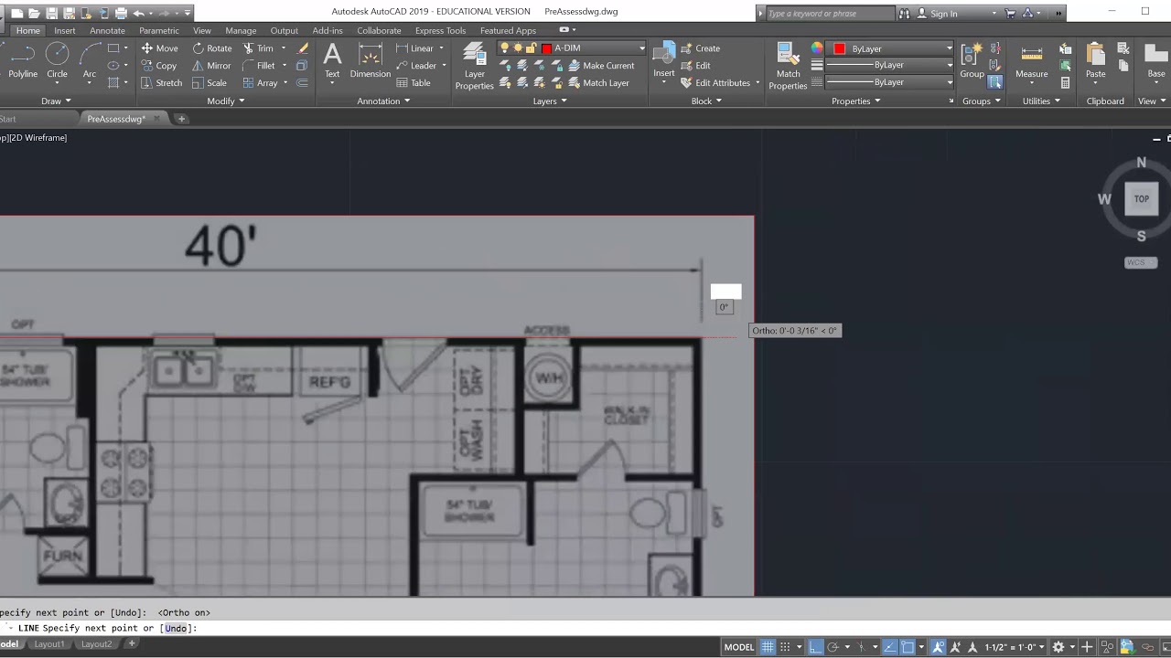Click the Insert block tool

[x=663, y=60]
